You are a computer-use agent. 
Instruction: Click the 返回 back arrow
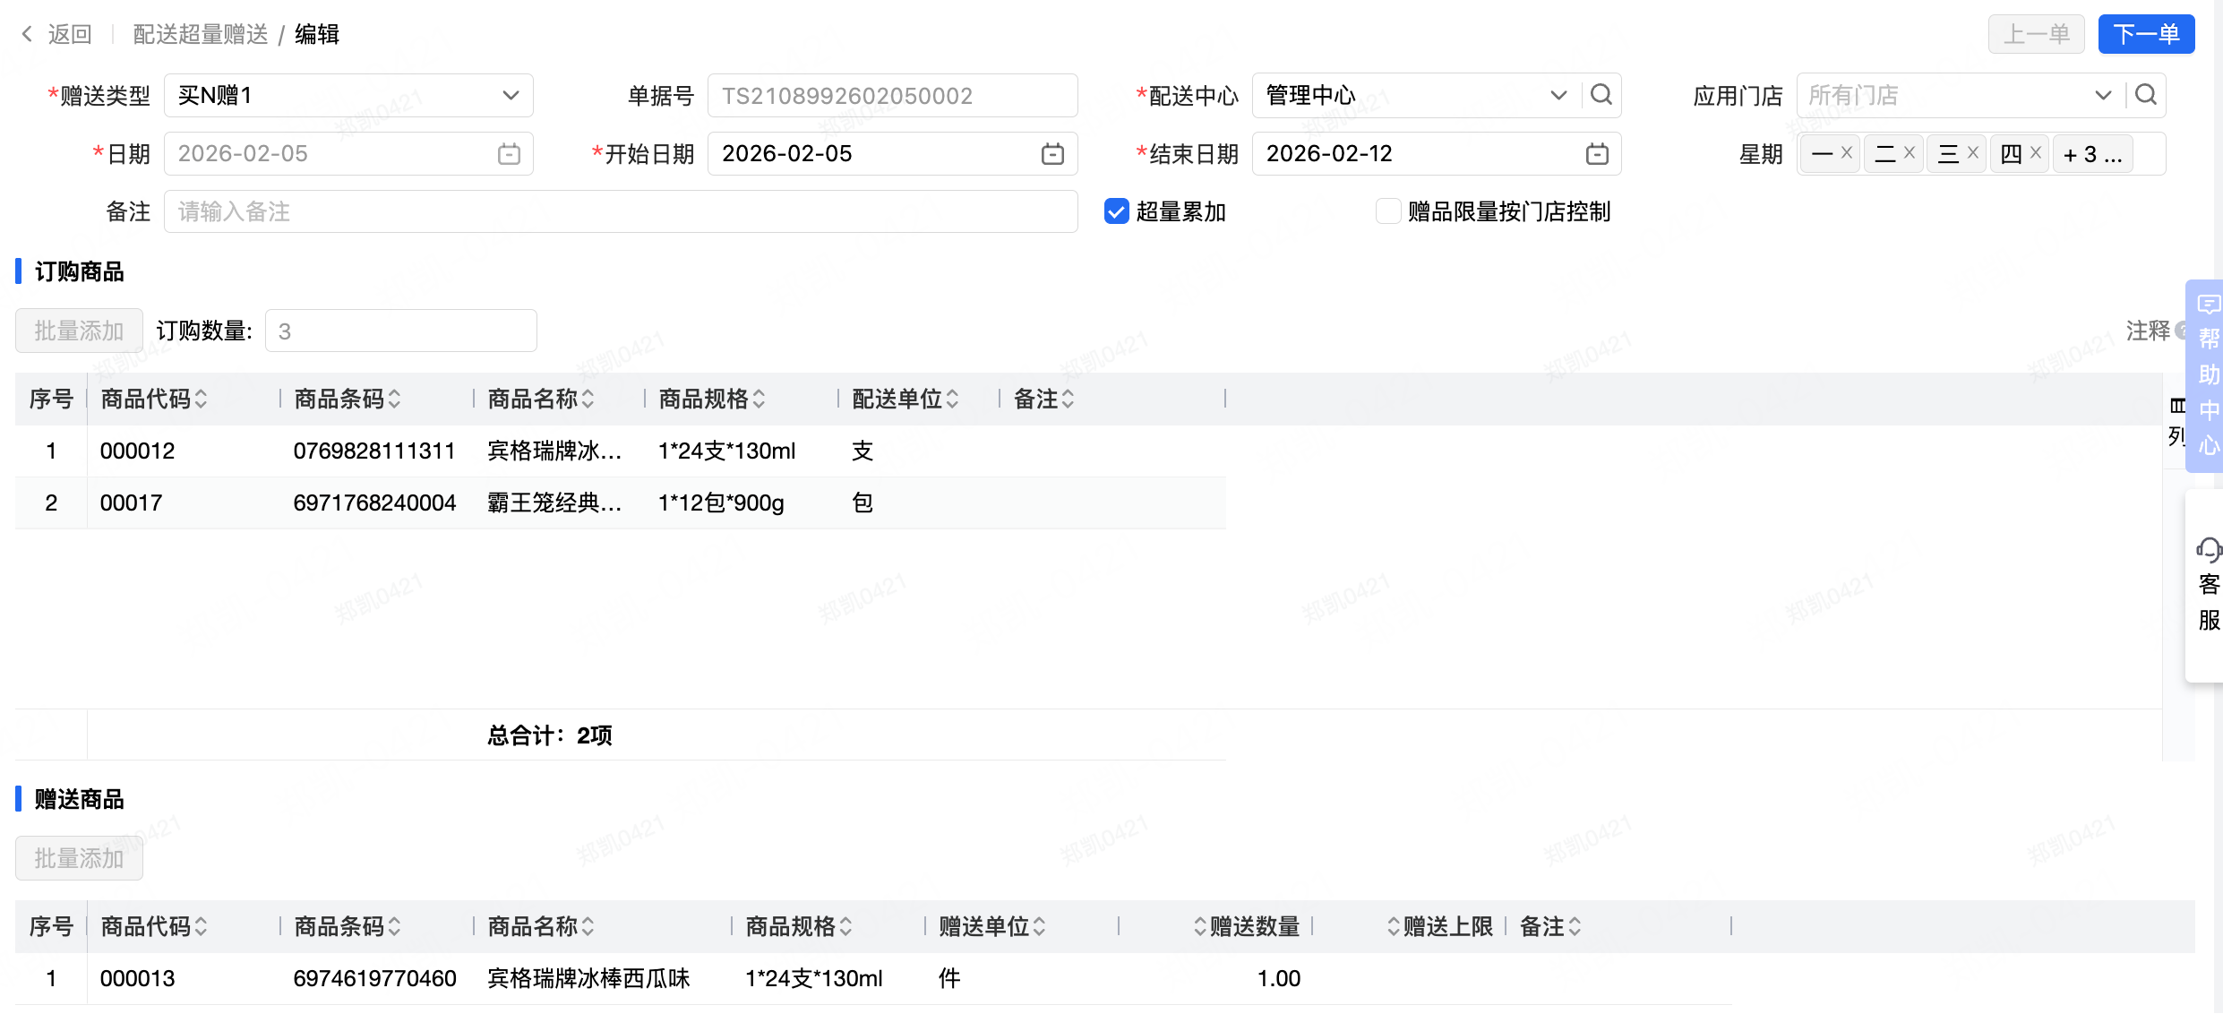27,34
